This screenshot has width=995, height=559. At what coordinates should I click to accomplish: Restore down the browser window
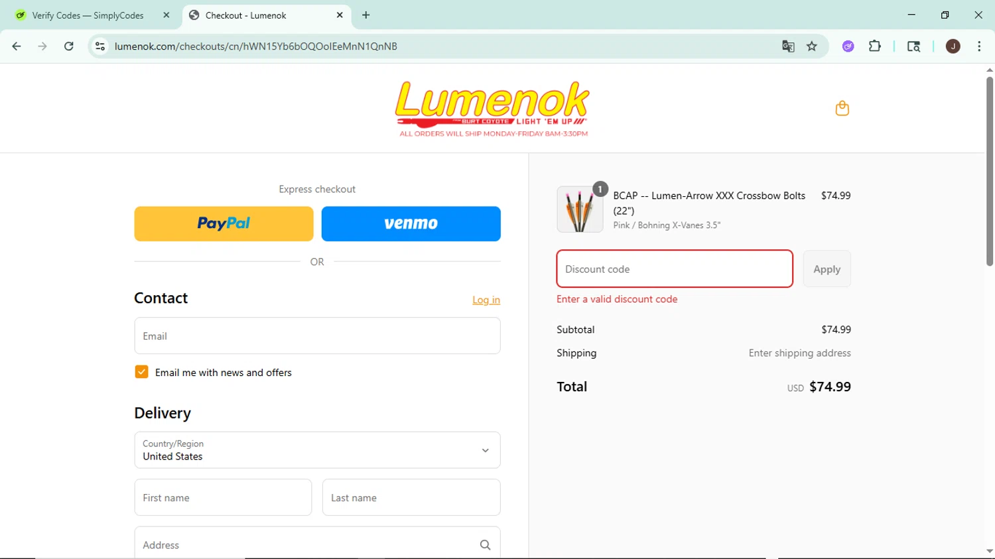945,15
